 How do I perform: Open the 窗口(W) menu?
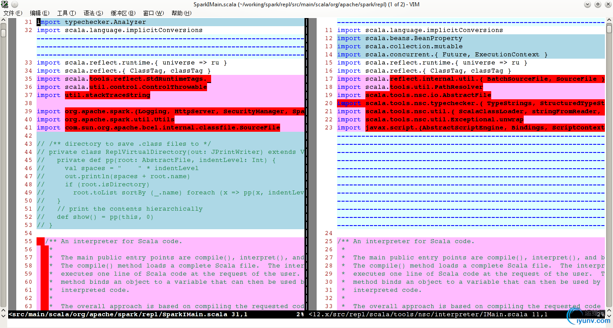click(x=153, y=13)
